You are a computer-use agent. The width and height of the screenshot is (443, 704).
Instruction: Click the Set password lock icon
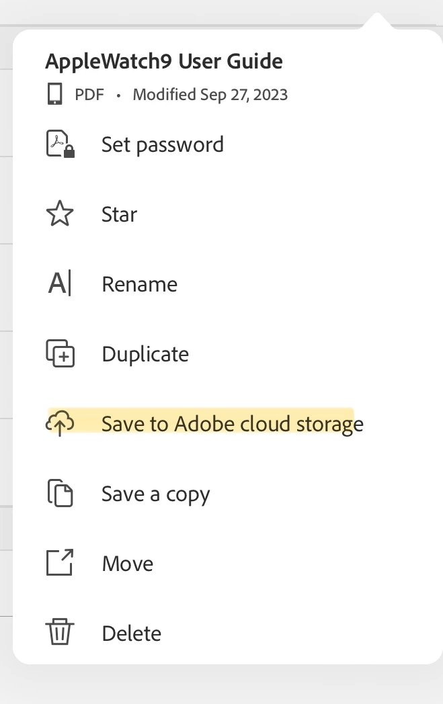tap(60, 144)
